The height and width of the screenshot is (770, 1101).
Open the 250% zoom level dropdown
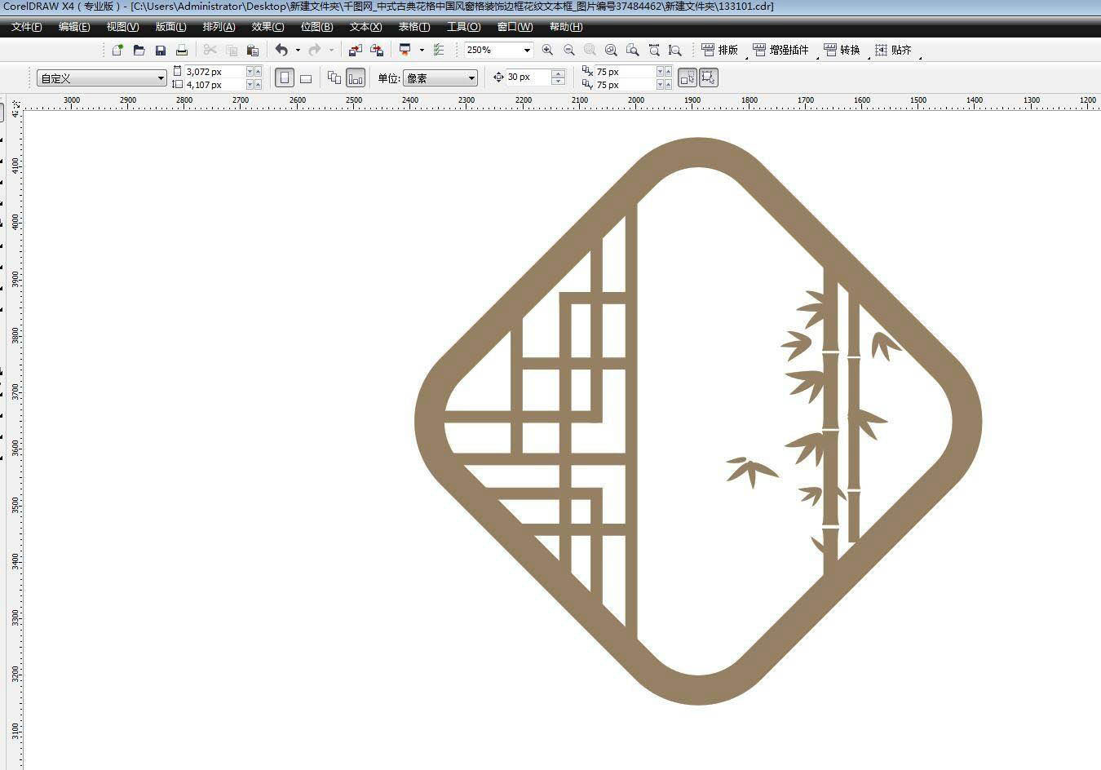click(527, 51)
